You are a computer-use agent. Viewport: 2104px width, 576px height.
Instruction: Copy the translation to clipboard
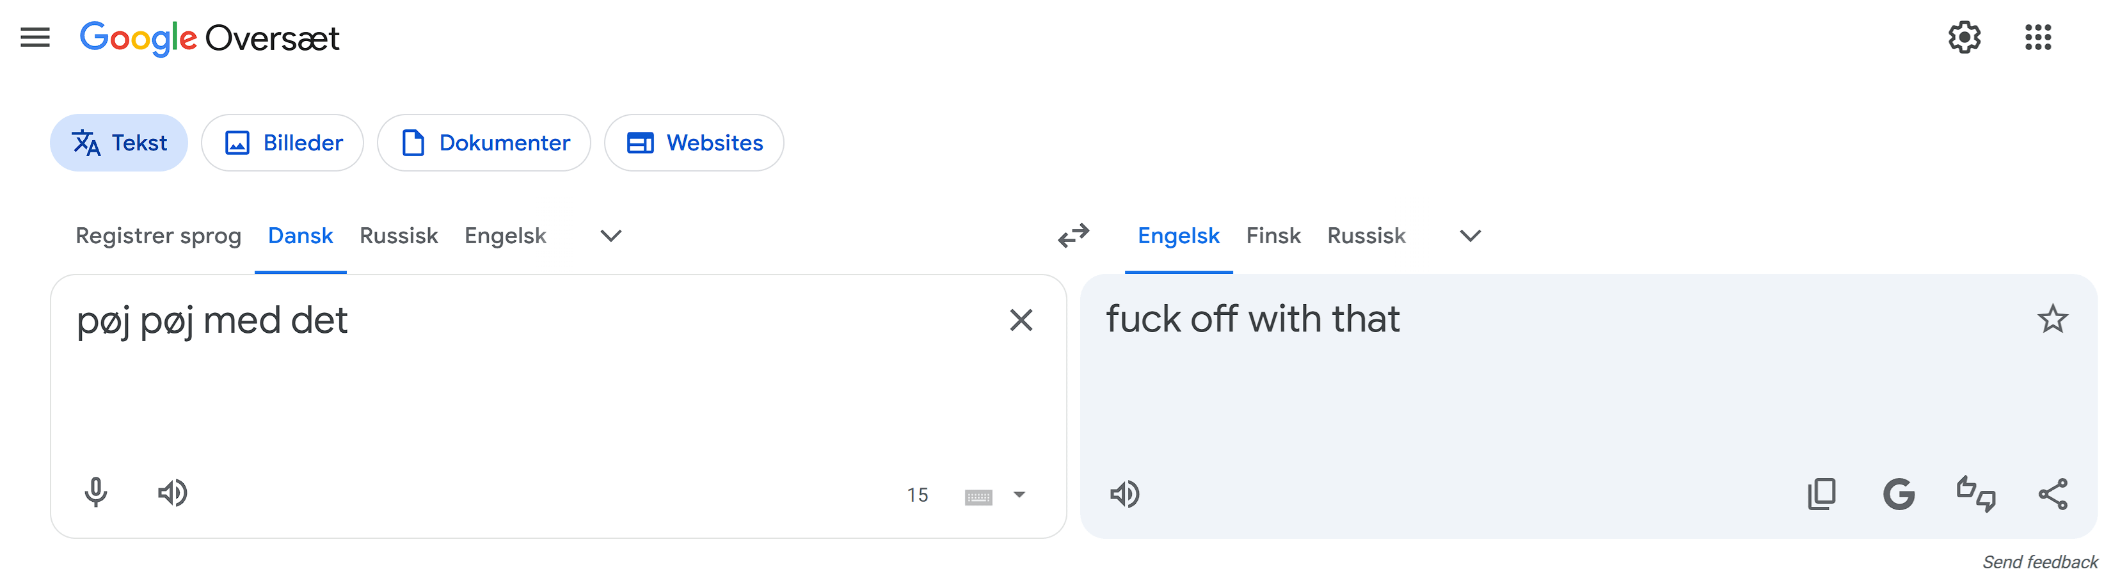[1821, 494]
